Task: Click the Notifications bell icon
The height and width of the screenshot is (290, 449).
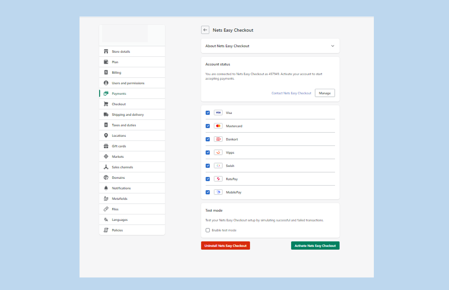Action: point(106,188)
